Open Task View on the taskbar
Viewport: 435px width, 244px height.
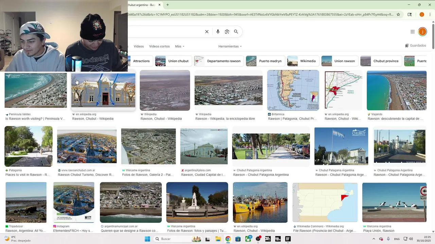pyautogui.click(x=208, y=239)
